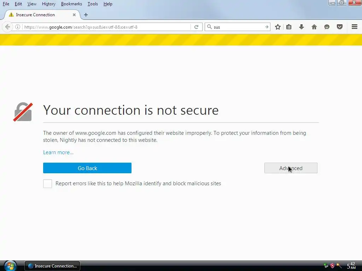Save page to Pocket icon
362x271 pixels.
click(x=340, y=27)
